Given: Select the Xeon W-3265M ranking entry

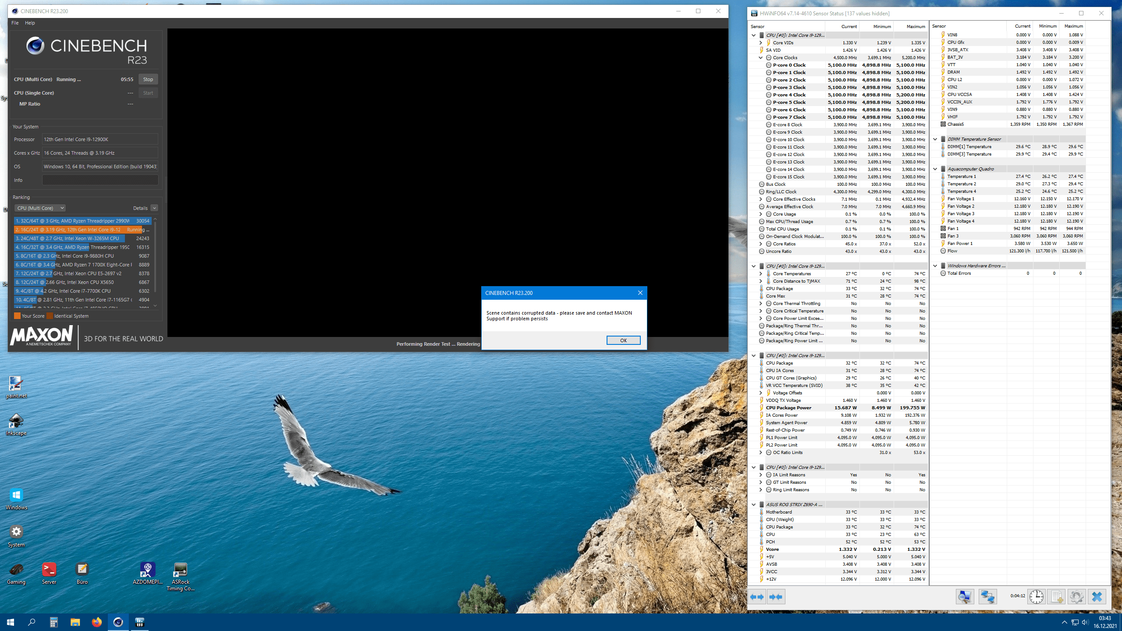Looking at the screenshot, I should (82, 238).
